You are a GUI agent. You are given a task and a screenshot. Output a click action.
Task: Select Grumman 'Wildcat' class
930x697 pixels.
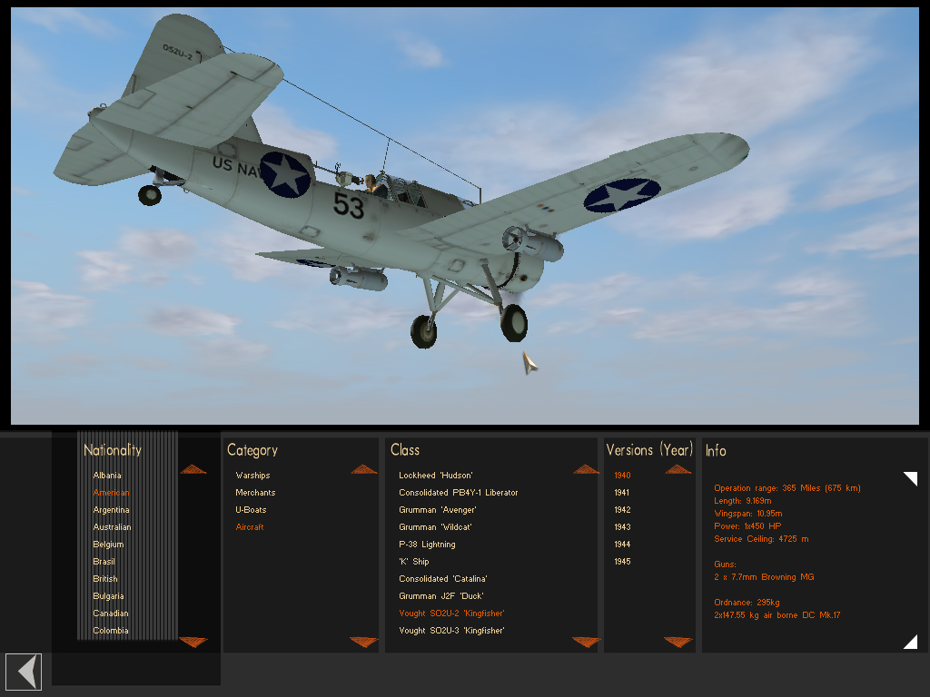pyautogui.click(x=435, y=527)
